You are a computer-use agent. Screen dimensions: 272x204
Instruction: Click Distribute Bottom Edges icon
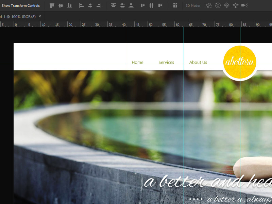click(131, 5)
